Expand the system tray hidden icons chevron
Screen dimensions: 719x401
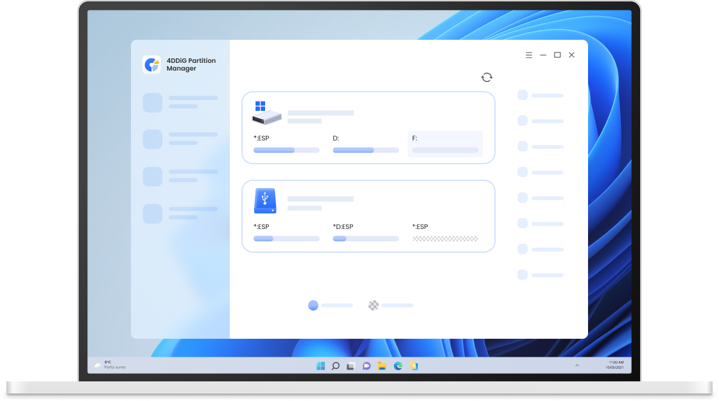pos(577,365)
